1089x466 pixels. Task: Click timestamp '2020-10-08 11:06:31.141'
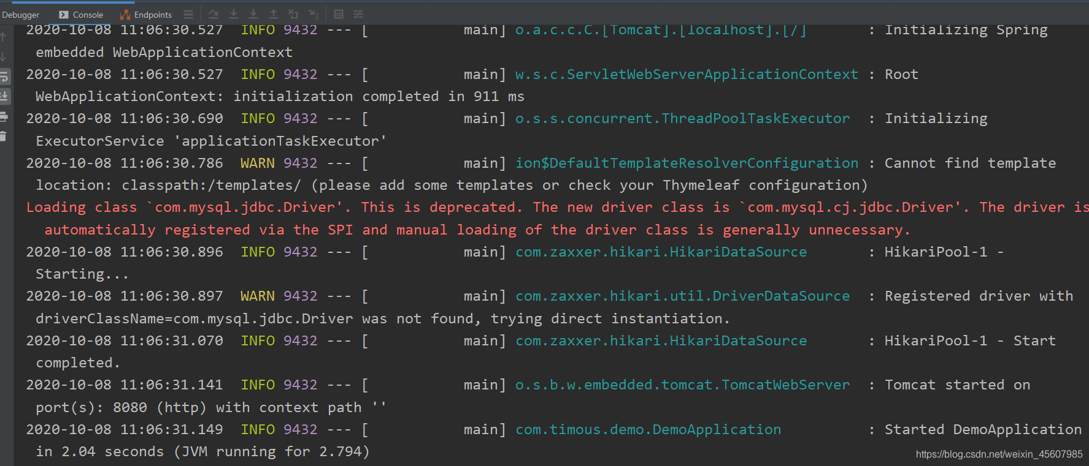pos(125,385)
